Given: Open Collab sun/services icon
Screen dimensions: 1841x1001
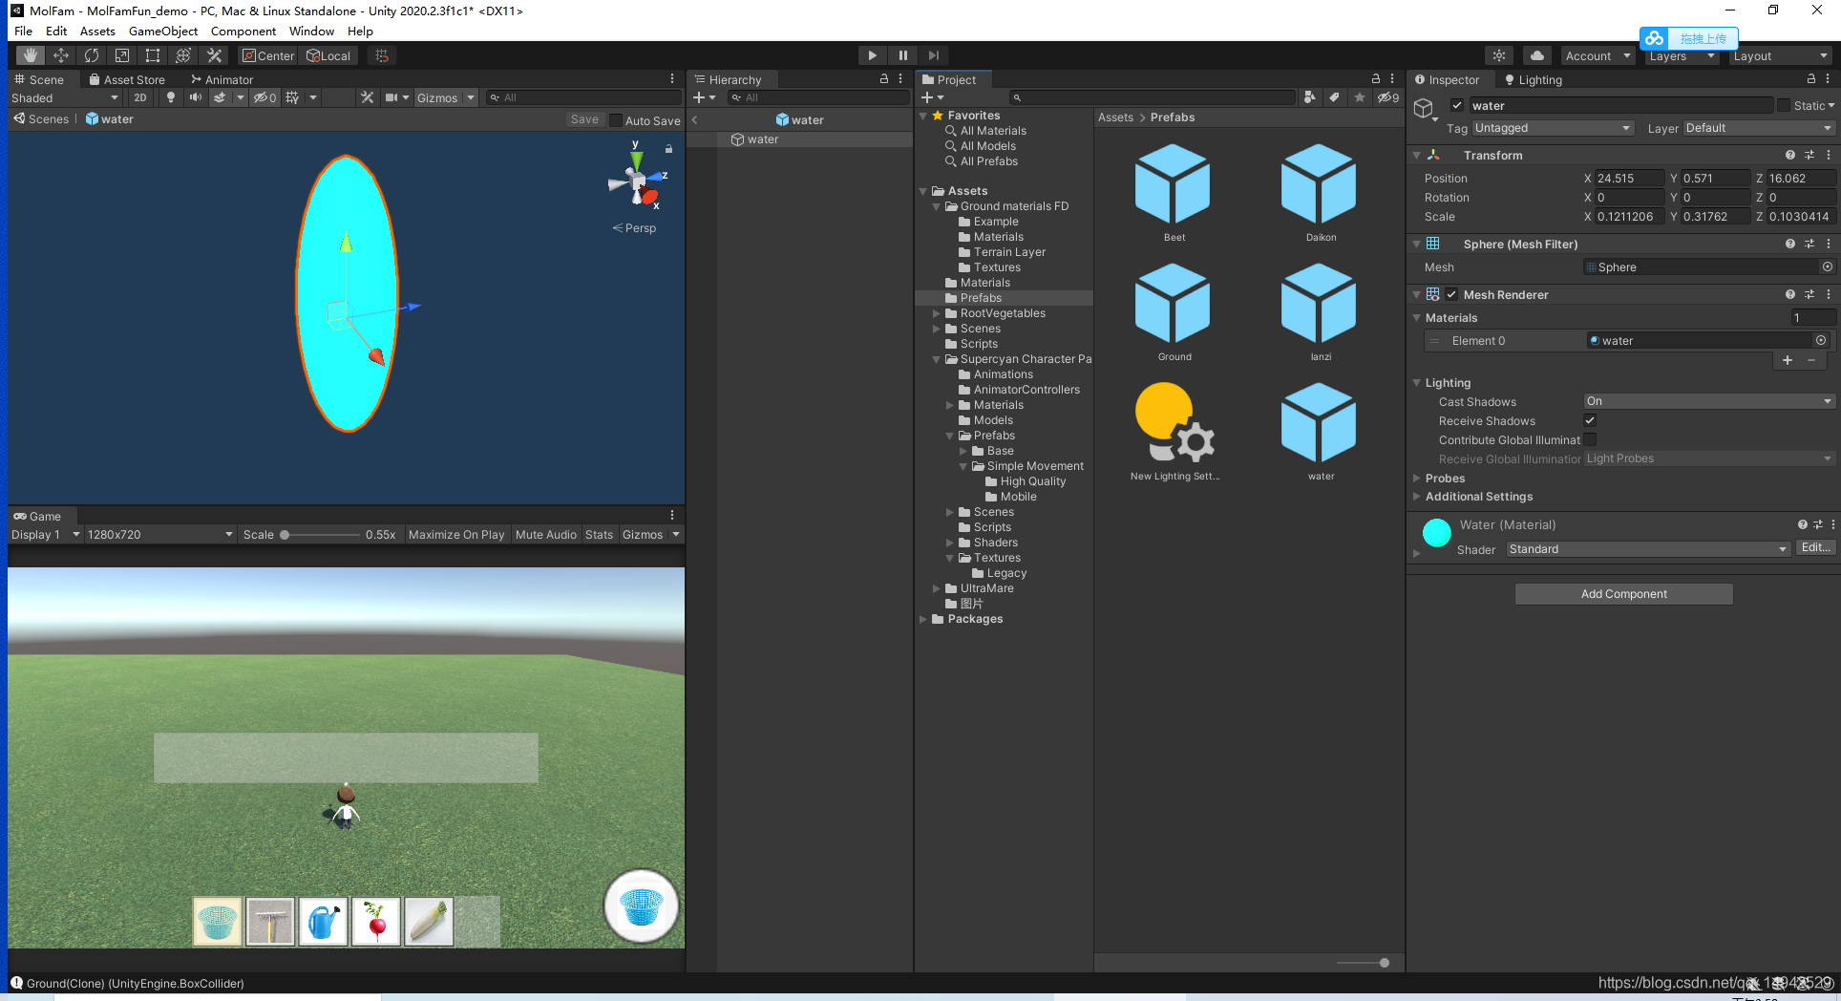Looking at the screenshot, I should pos(1499,55).
